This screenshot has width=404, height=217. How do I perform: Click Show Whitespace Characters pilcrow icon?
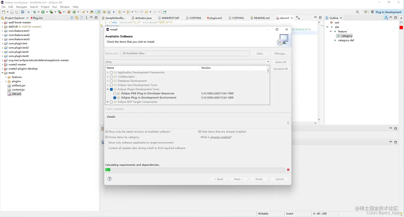click(x=114, y=12)
